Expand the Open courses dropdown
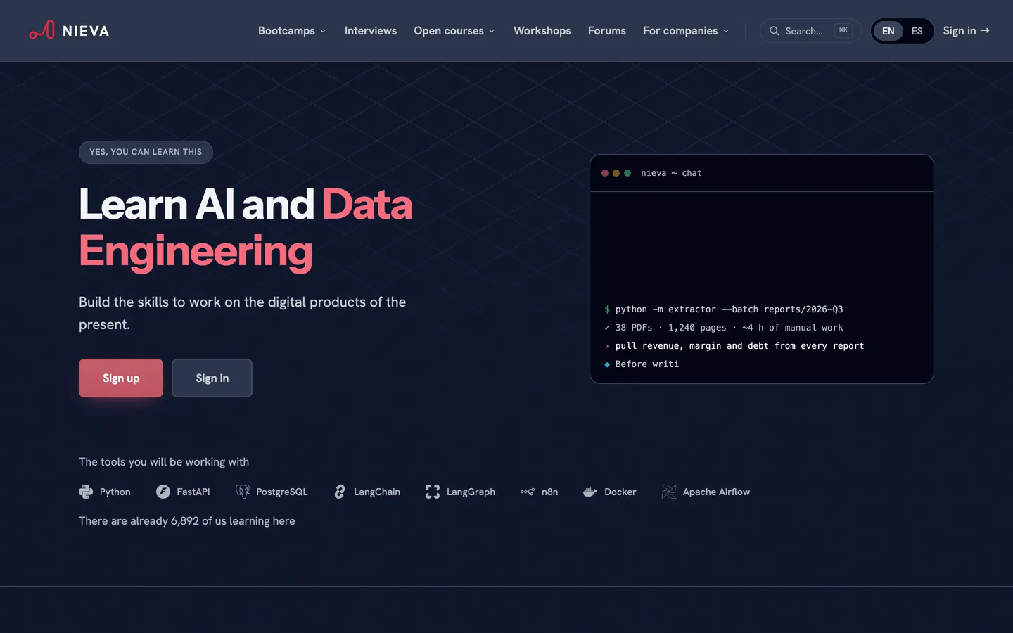Image resolution: width=1013 pixels, height=633 pixels. point(454,31)
